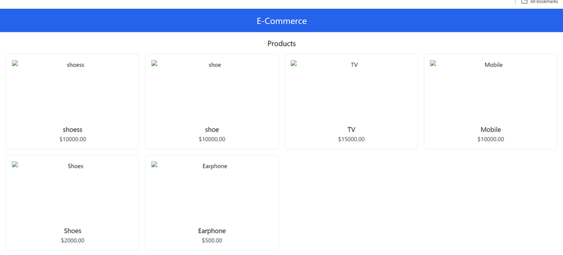Image resolution: width=563 pixels, height=255 pixels.
Task: Select the Mobile product title
Action: coord(490,130)
